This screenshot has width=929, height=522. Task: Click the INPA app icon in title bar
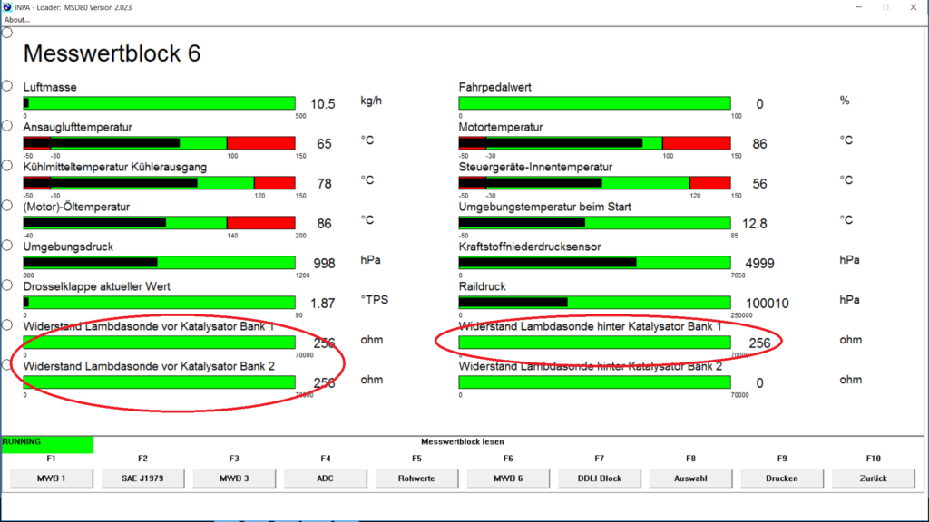(7, 7)
